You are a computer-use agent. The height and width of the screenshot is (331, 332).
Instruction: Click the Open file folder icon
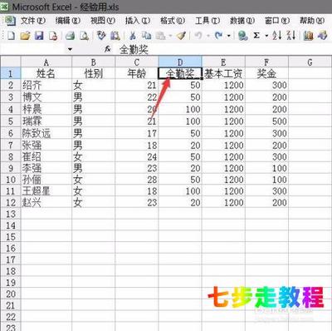click(x=25, y=36)
